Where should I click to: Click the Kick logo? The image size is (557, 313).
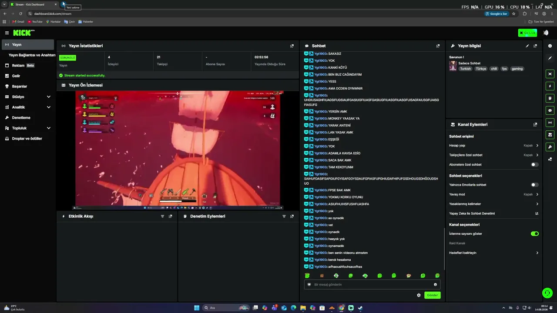click(x=23, y=33)
